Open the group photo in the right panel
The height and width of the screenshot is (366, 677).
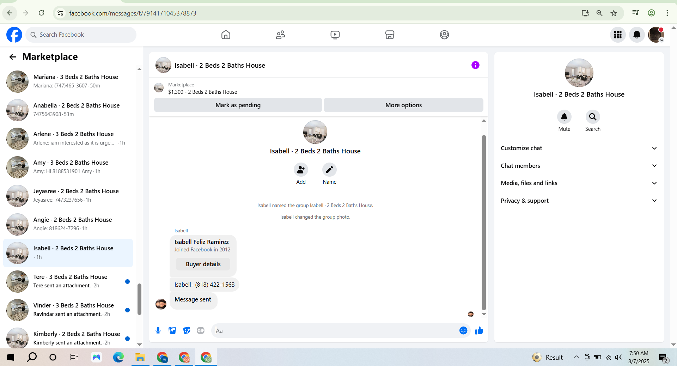point(579,73)
